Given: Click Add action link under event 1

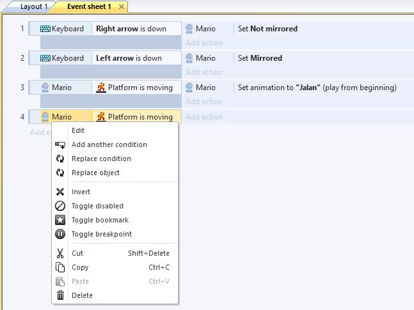Looking at the screenshot, I should [x=204, y=43].
